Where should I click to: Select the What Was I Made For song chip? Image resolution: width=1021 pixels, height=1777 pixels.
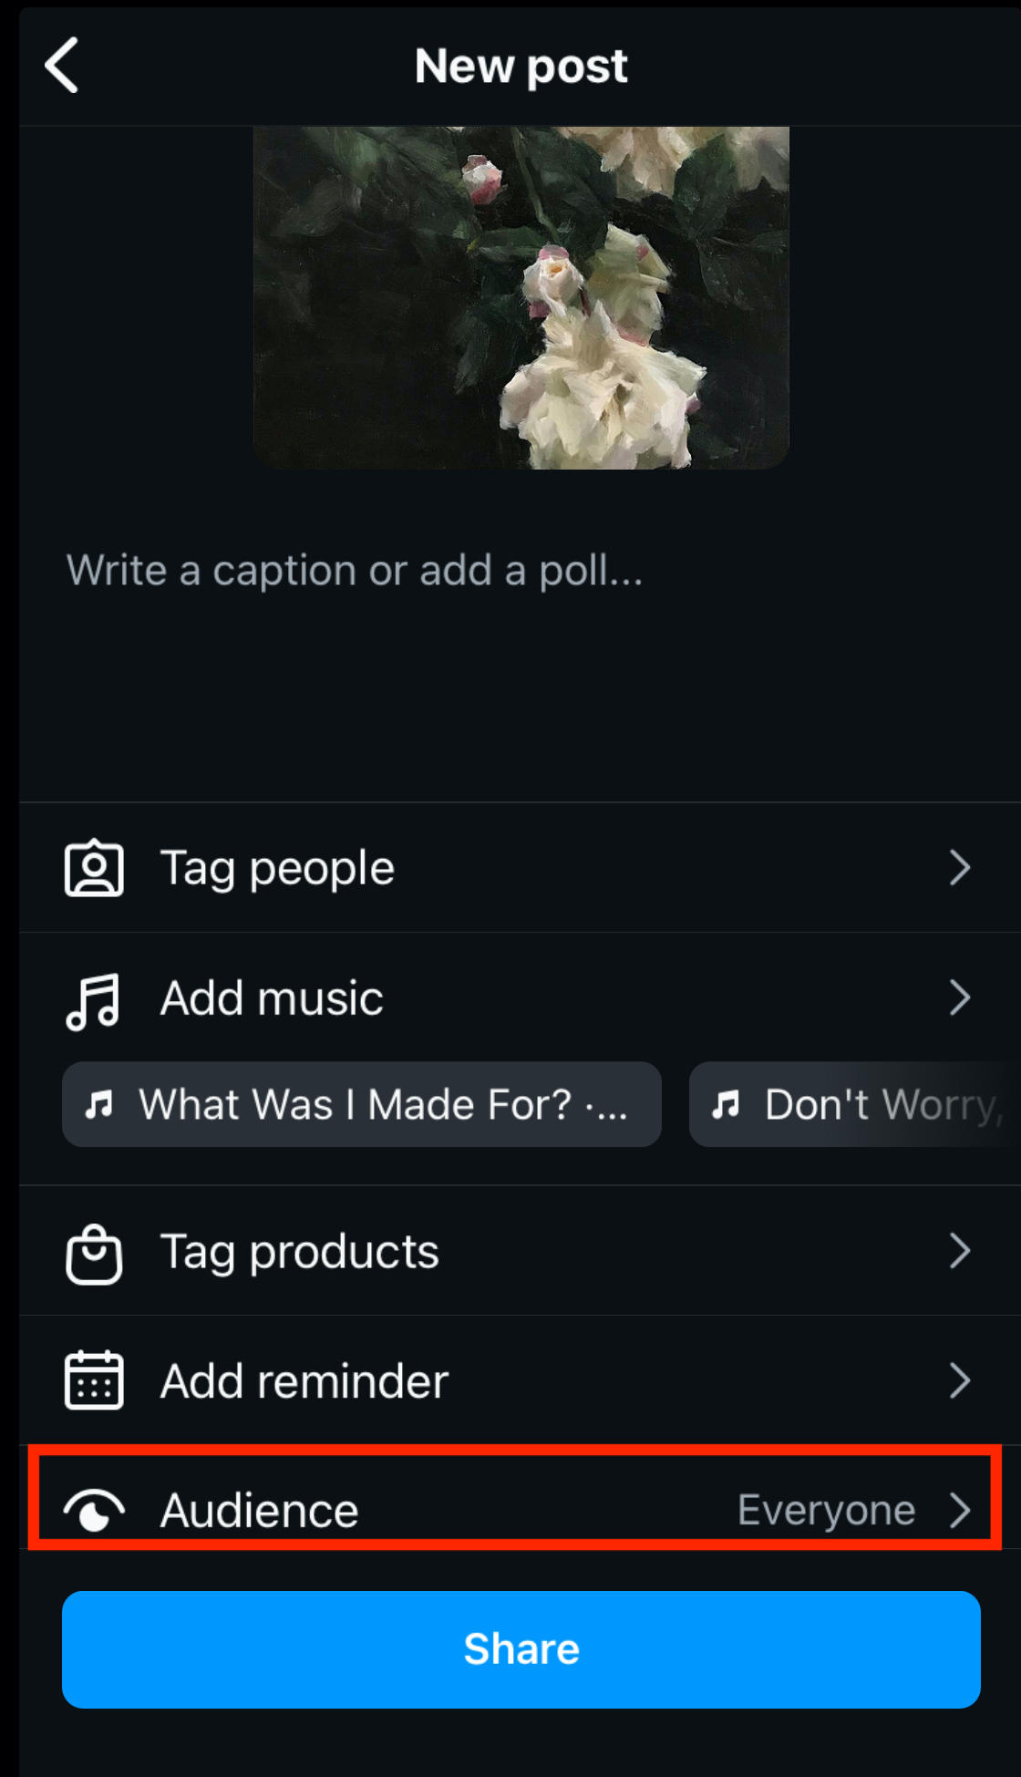(x=362, y=1104)
